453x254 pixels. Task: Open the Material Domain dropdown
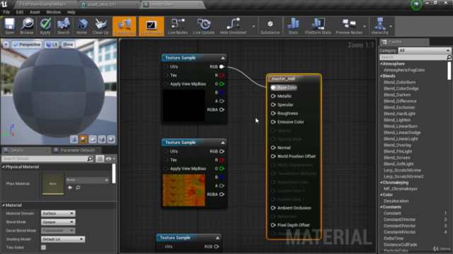click(x=58, y=213)
